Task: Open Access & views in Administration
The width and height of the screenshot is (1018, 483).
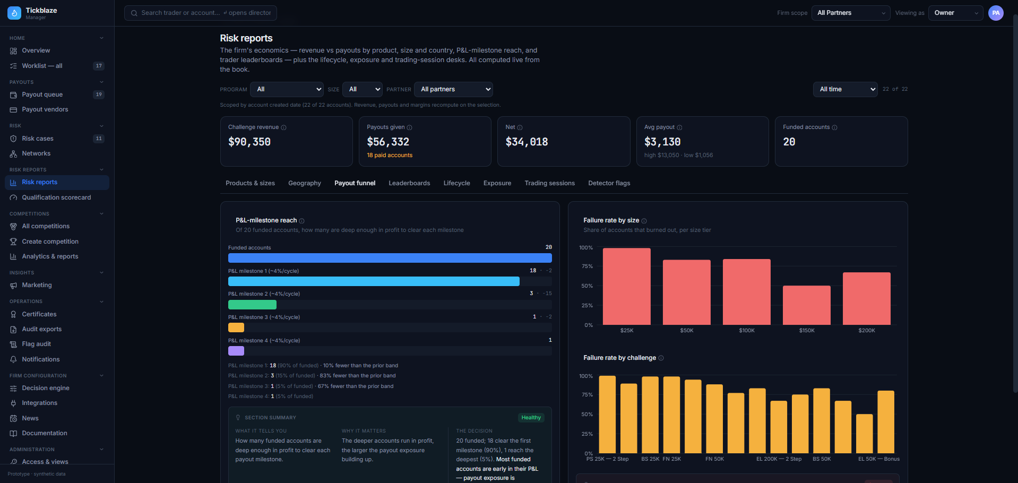Action: [57, 462]
